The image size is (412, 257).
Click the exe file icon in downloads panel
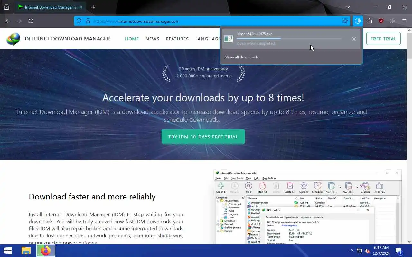tap(228, 39)
